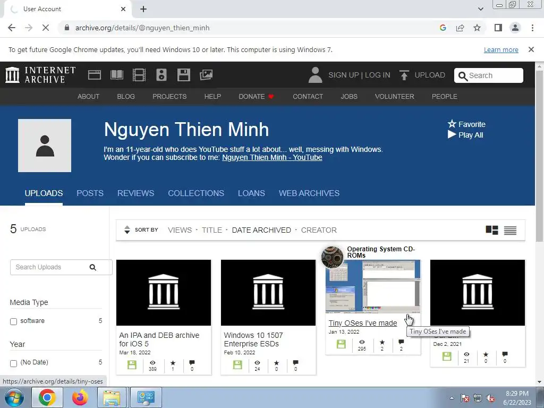Open Firefox from the taskbar
This screenshot has height=408, width=544.
tap(80, 397)
